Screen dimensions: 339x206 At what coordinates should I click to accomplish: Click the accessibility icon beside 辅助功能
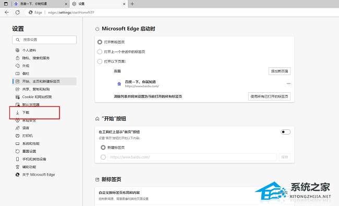(18, 167)
